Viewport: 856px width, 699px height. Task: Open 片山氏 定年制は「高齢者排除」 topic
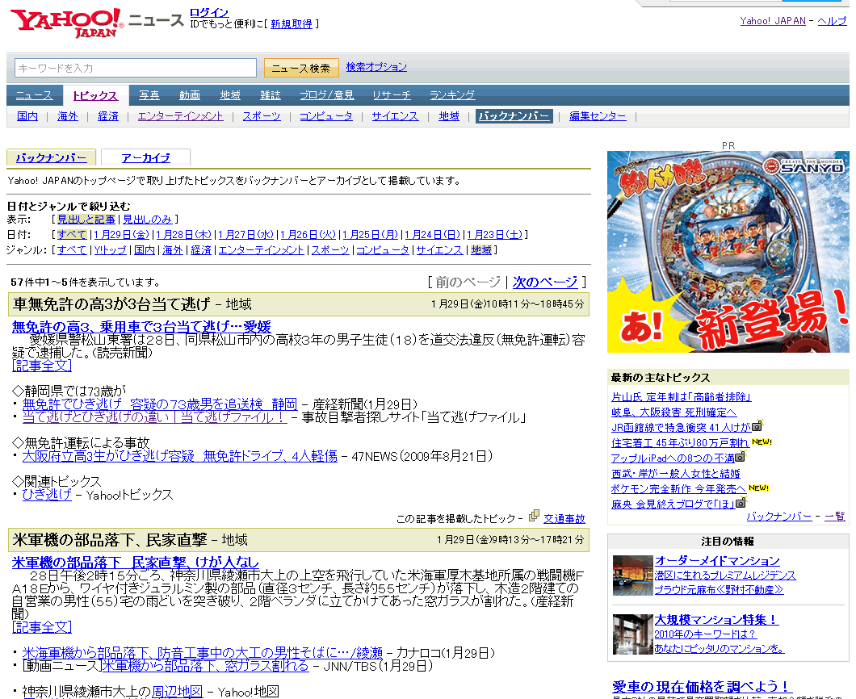coord(682,397)
